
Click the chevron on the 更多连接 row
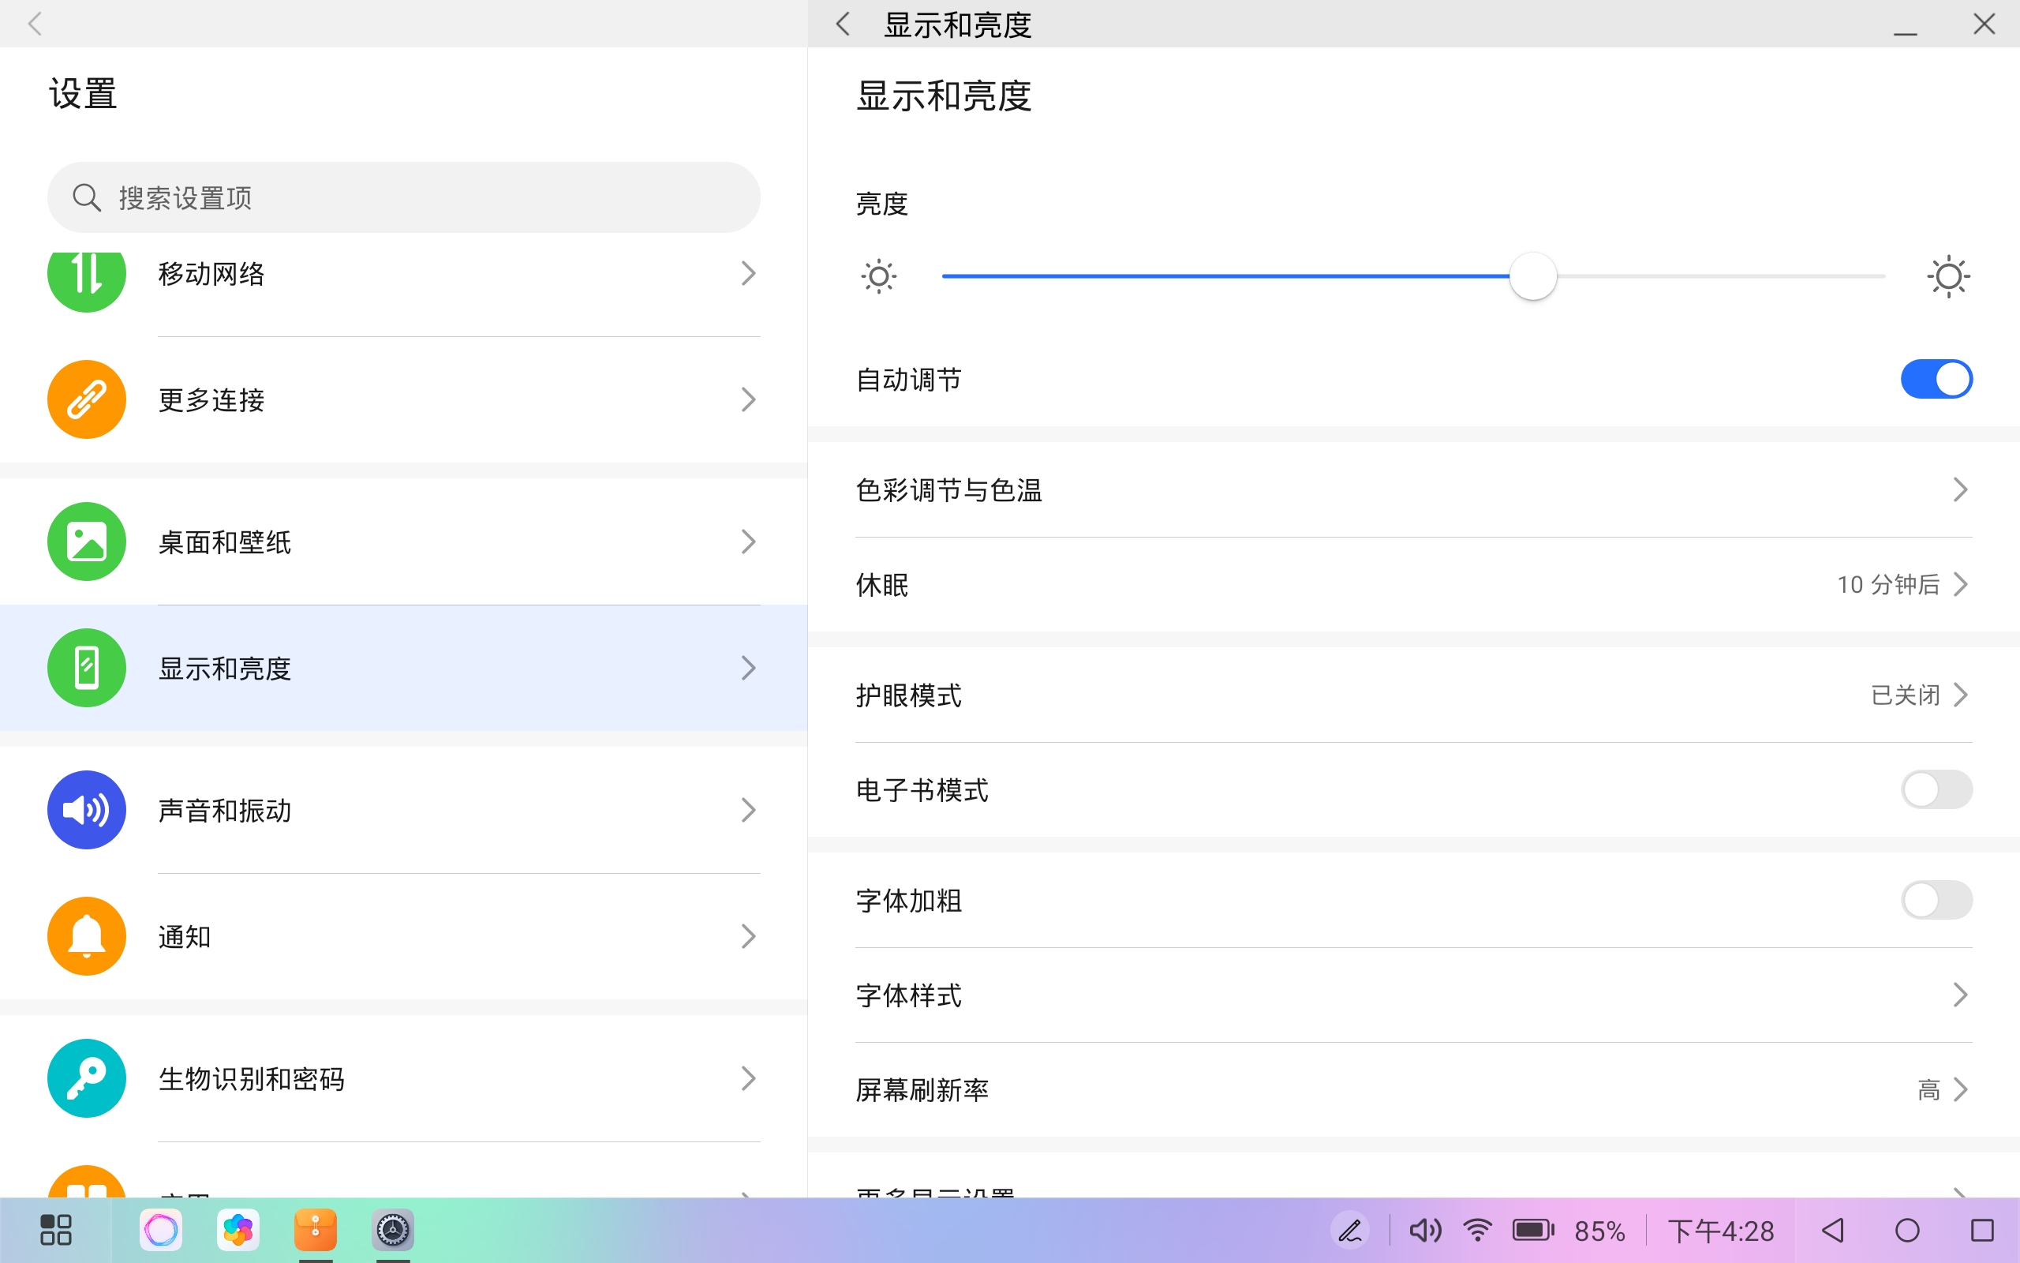(749, 399)
